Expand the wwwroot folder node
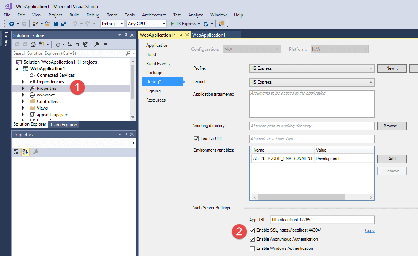Screen dimensions: 418x256 [x=23, y=95]
